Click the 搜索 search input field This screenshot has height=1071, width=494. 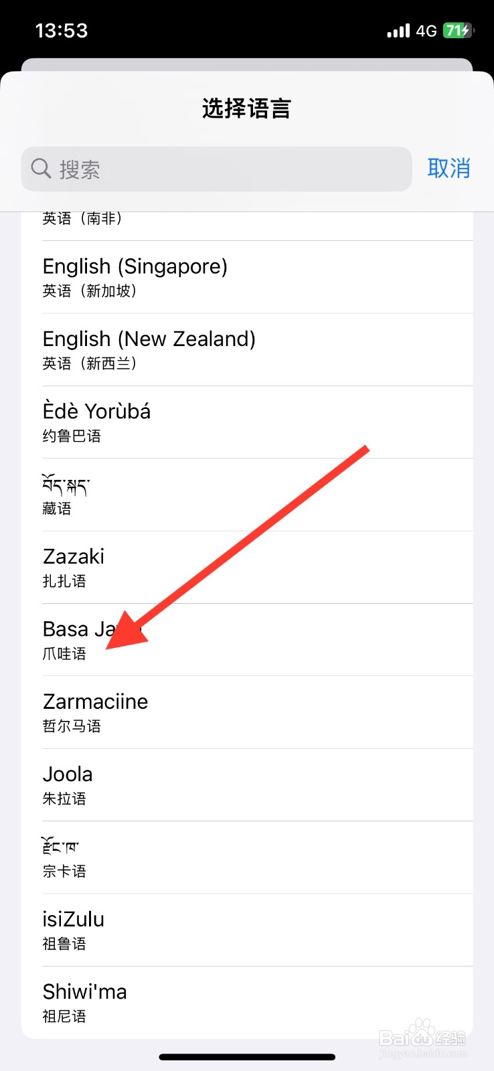(228, 169)
